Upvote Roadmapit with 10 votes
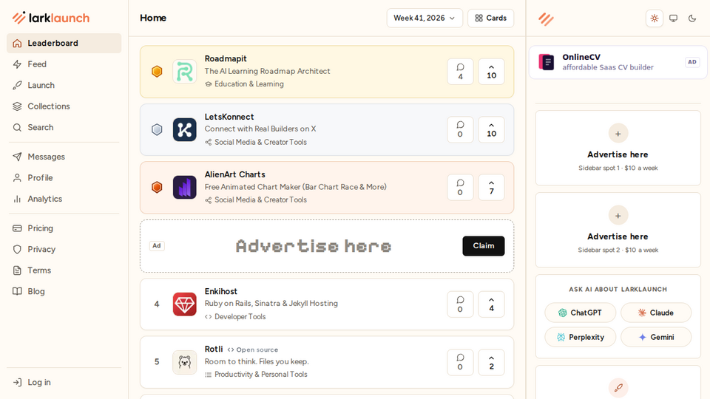The image size is (710, 399). tap(491, 72)
